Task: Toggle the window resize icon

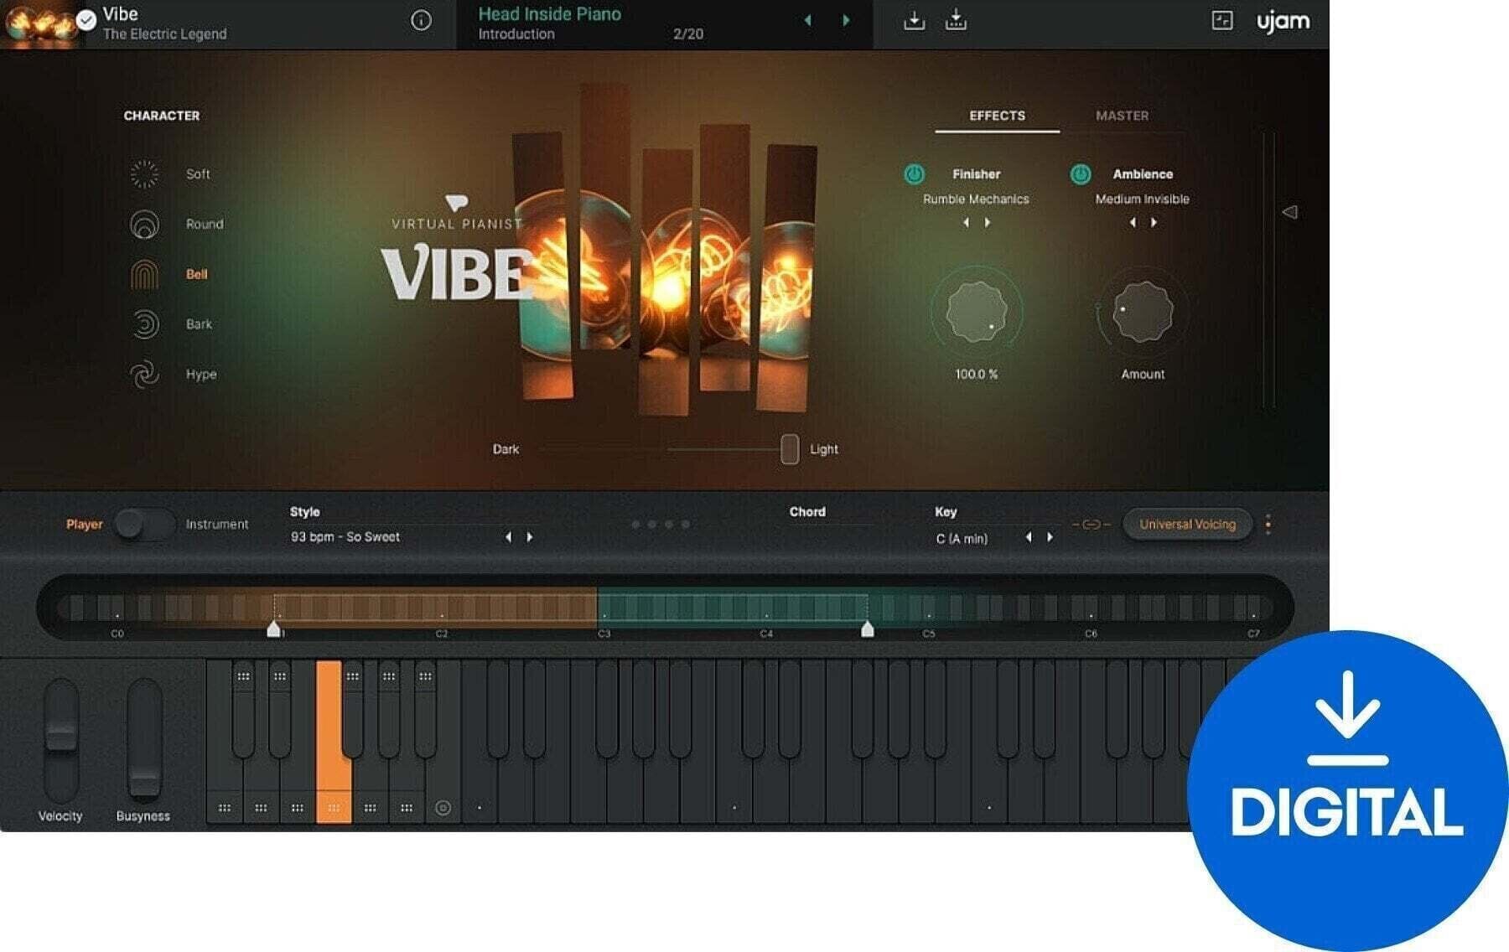Action: (x=1222, y=20)
